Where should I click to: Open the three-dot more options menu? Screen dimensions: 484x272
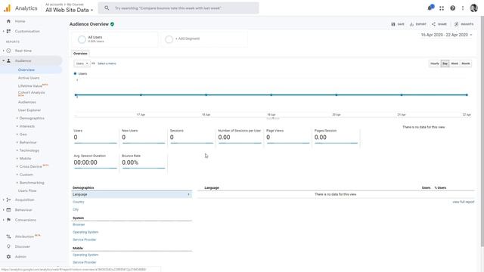click(463, 8)
